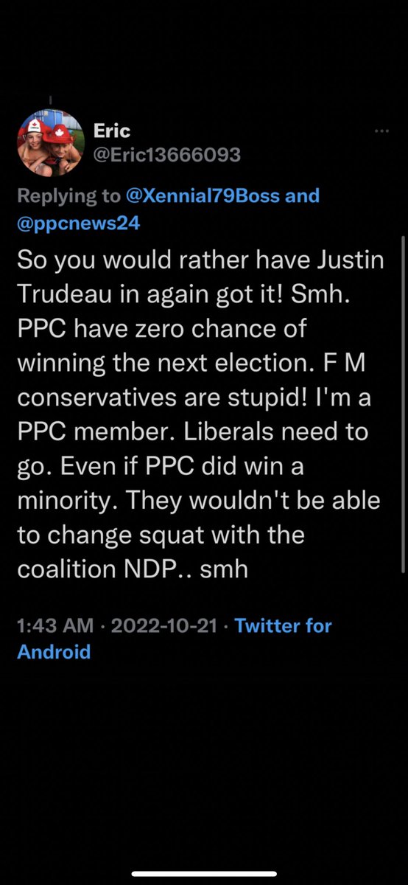The height and width of the screenshot is (885, 408).
Task: Open the profile via display name Eric
Action: pos(111,131)
